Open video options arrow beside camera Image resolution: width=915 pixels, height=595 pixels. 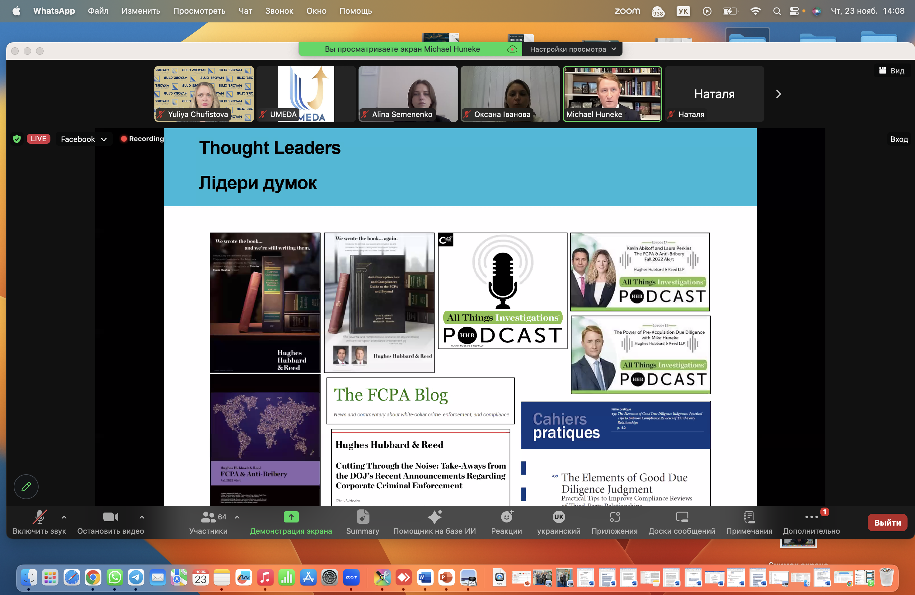tap(142, 518)
